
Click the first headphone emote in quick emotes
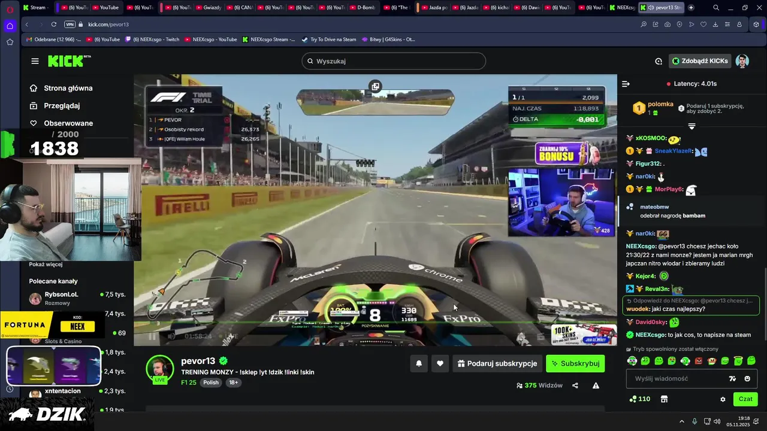(632, 361)
